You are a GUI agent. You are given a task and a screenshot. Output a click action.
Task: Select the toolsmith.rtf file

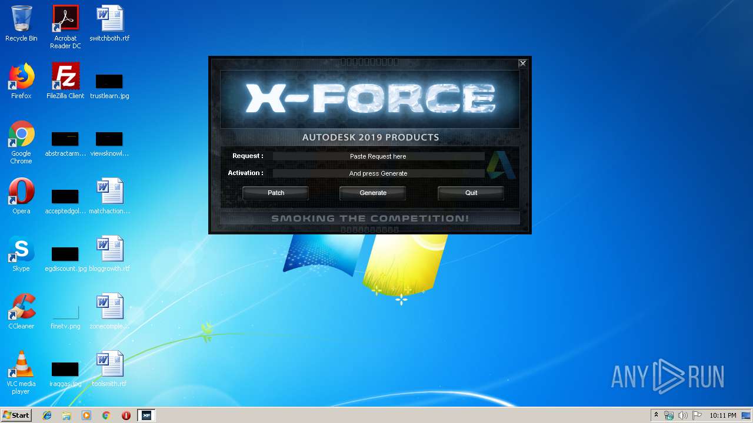[x=109, y=369]
